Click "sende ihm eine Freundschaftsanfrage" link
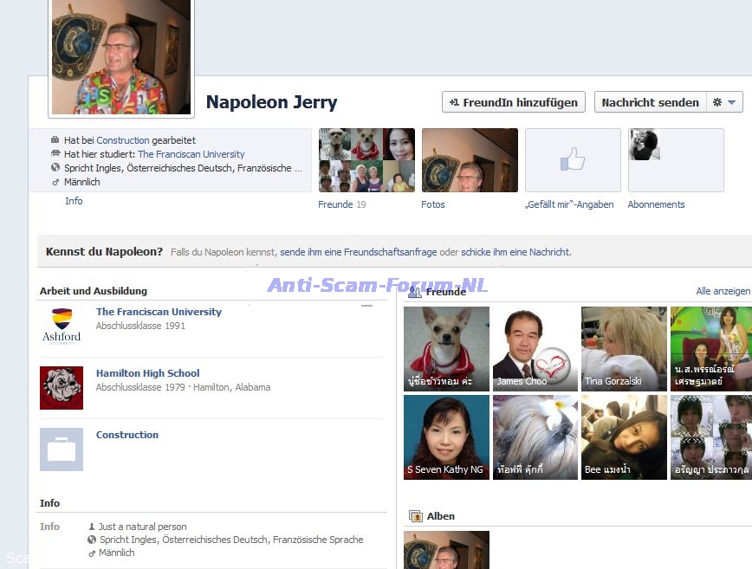 click(358, 252)
